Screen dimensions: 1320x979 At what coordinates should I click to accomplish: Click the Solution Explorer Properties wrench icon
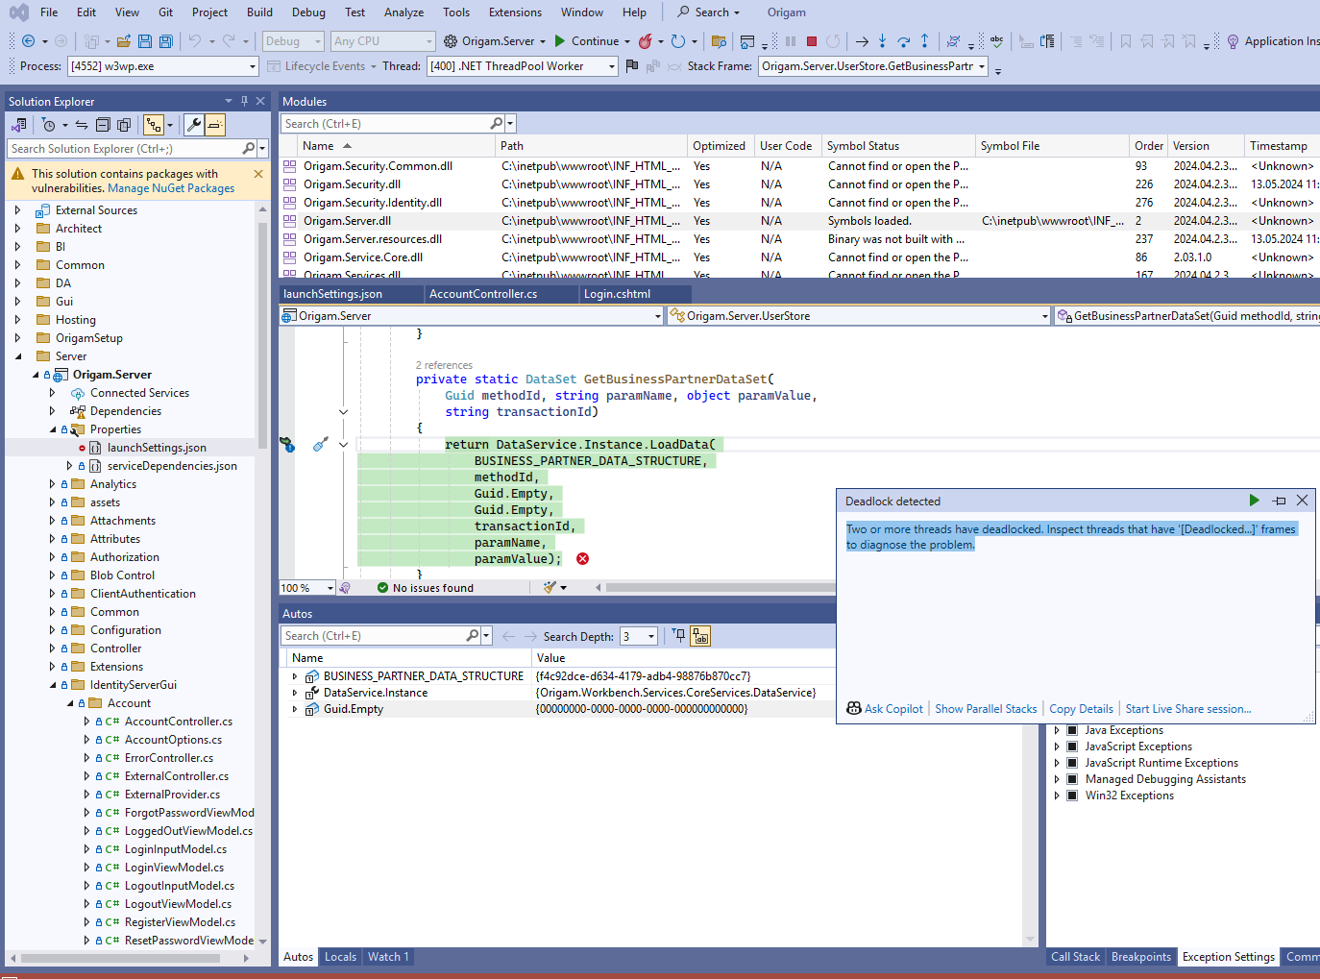pyautogui.click(x=194, y=125)
